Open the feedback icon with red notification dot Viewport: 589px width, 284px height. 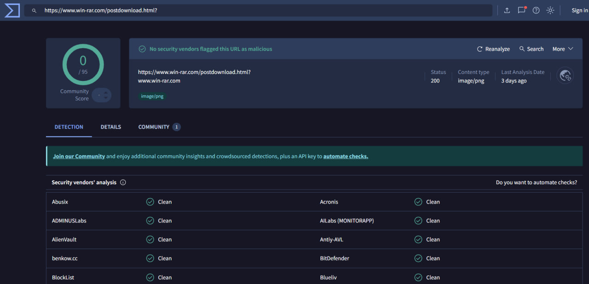coord(521,10)
